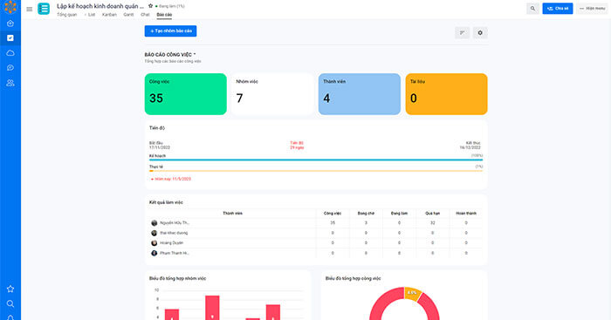This screenshot has height=320, width=611.
Task: Switch to the Gantt tab
Action: 128,15
